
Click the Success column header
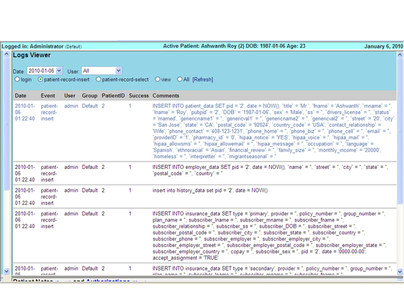(x=139, y=96)
